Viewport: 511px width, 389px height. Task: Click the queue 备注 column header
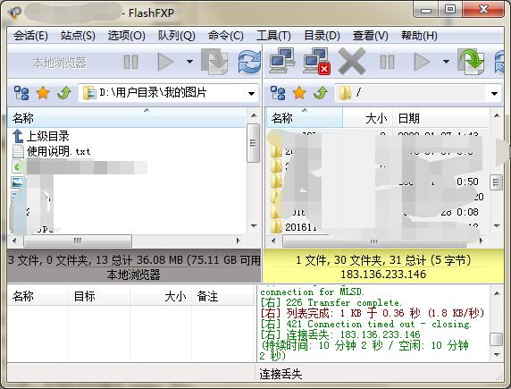222,296
